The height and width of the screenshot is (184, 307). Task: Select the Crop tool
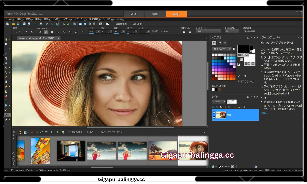coord(6,58)
